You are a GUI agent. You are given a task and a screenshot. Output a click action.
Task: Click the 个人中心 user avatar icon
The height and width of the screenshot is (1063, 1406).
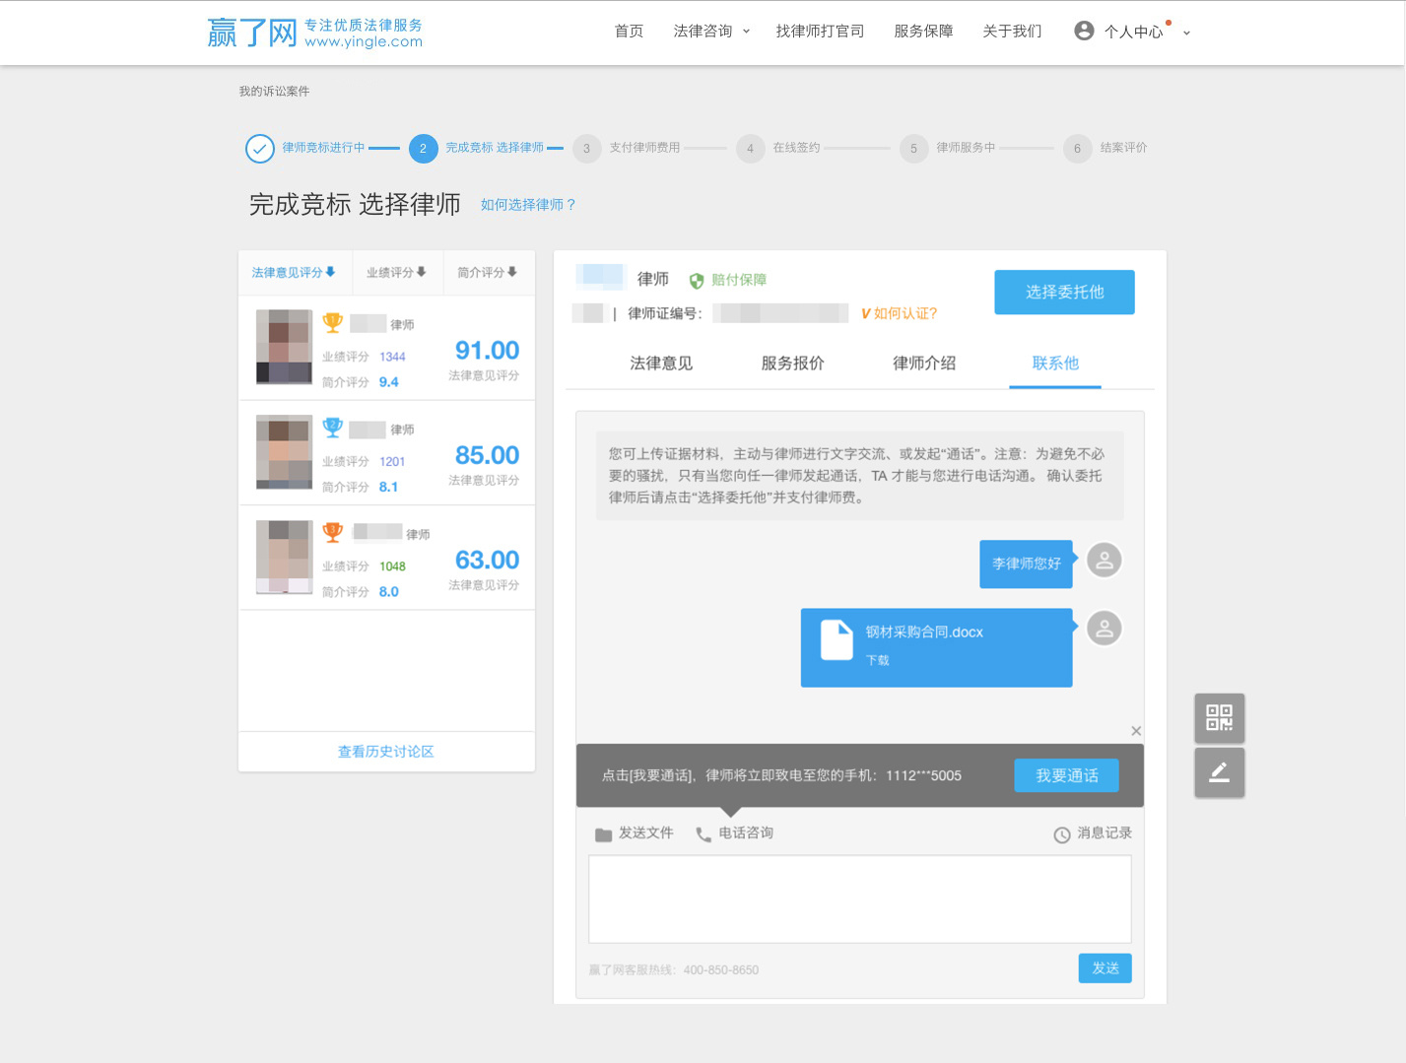1084,31
